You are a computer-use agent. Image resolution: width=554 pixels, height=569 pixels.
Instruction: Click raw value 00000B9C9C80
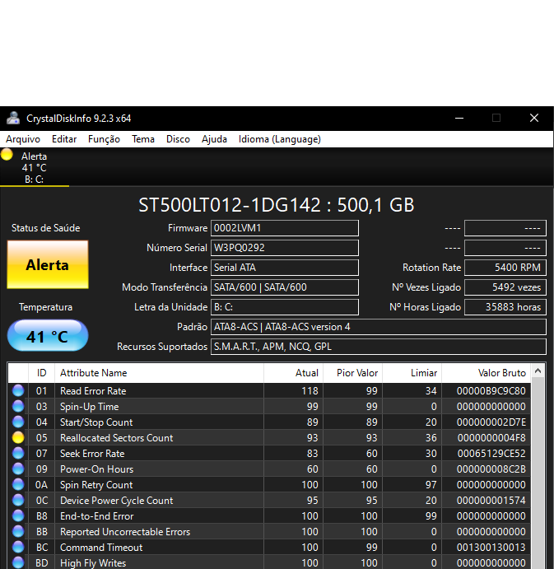pyautogui.click(x=491, y=391)
